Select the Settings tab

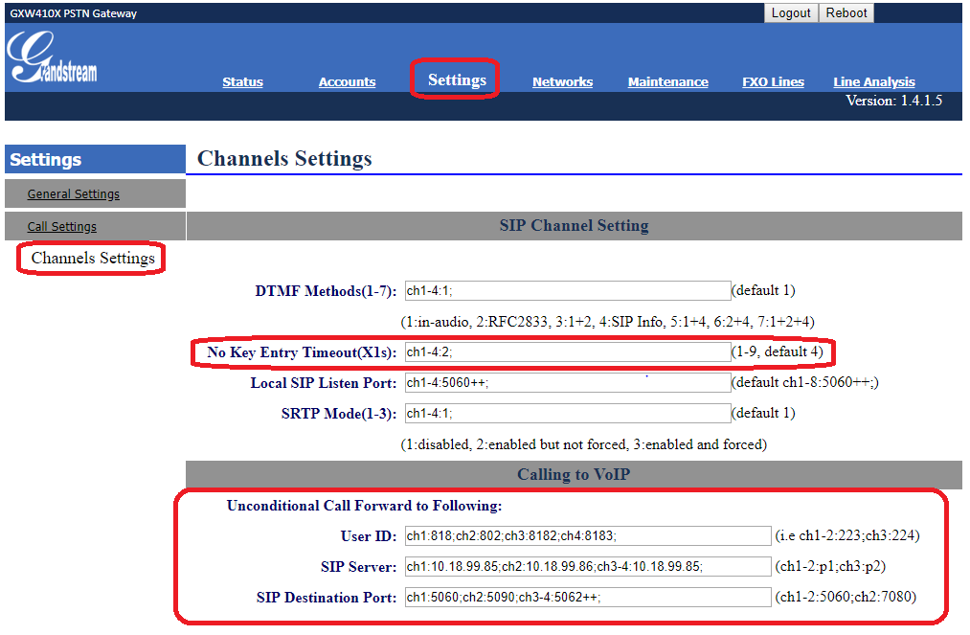tap(457, 79)
